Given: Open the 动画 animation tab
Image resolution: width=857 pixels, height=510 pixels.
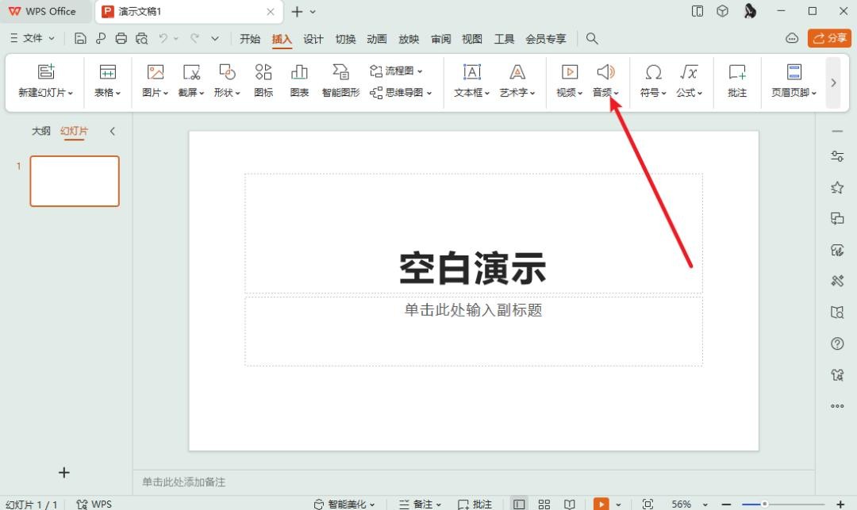Looking at the screenshot, I should click(377, 39).
